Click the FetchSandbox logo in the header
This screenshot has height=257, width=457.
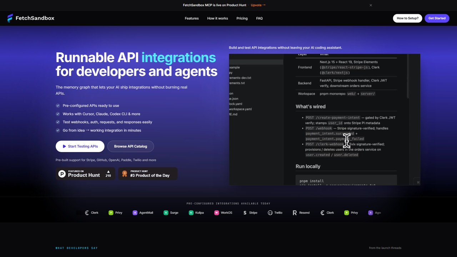pyautogui.click(x=31, y=18)
